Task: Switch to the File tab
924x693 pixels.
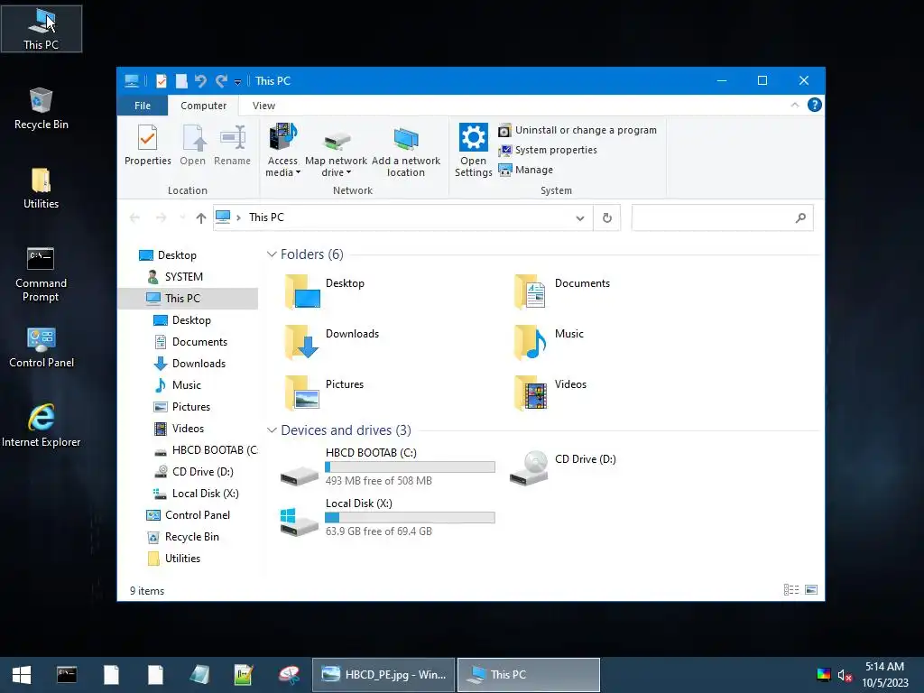Action: click(143, 106)
